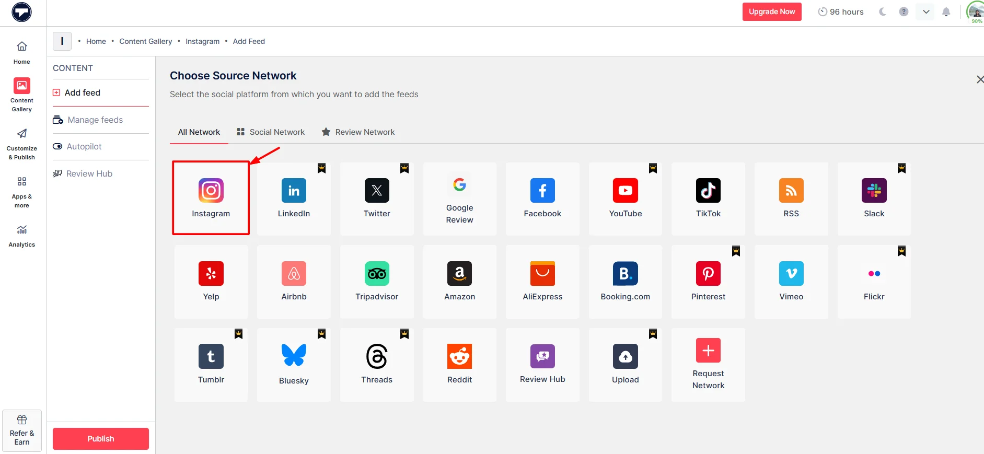Select the Instagram network card

point(211,199)
